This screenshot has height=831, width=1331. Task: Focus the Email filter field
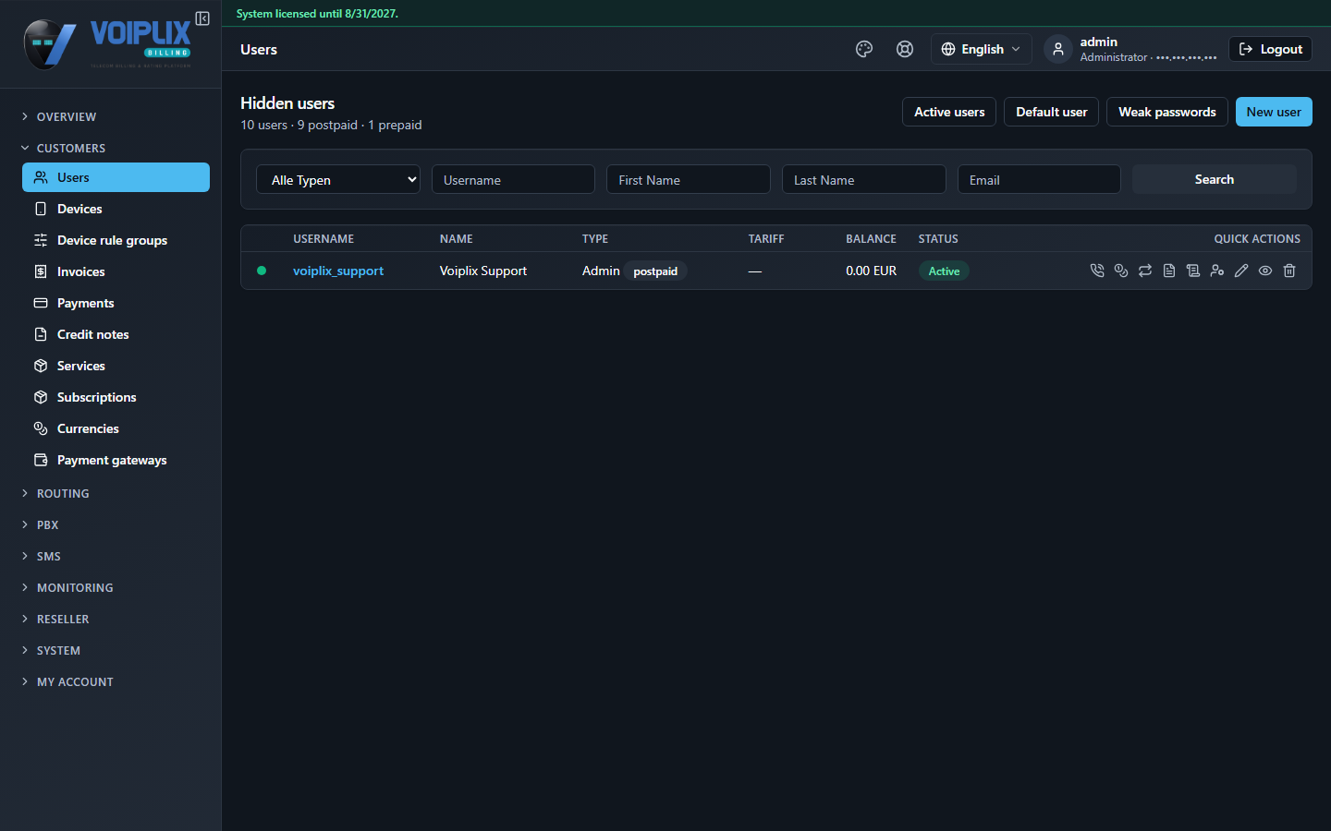pos(1039,179)
